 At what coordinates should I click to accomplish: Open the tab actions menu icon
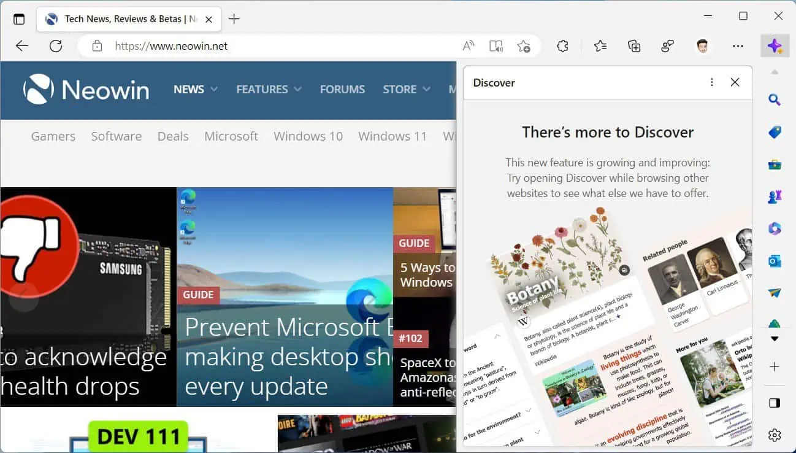(x=19, y=19)
